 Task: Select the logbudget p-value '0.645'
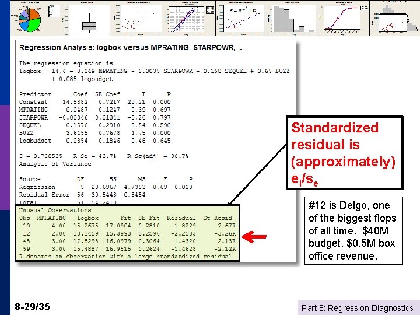162,141
